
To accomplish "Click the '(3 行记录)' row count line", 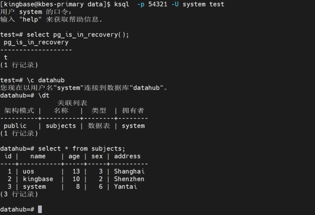I will [19, 194].
